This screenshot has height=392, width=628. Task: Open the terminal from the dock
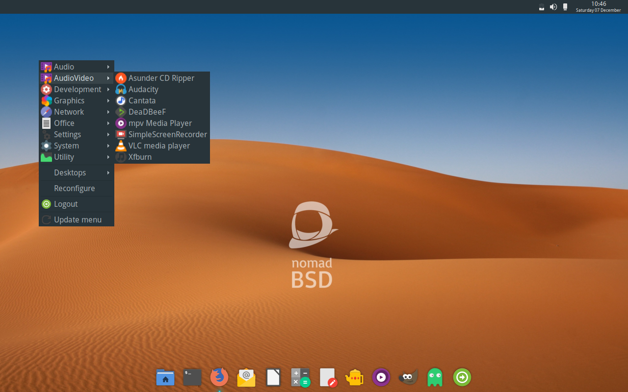coord(192,377)
